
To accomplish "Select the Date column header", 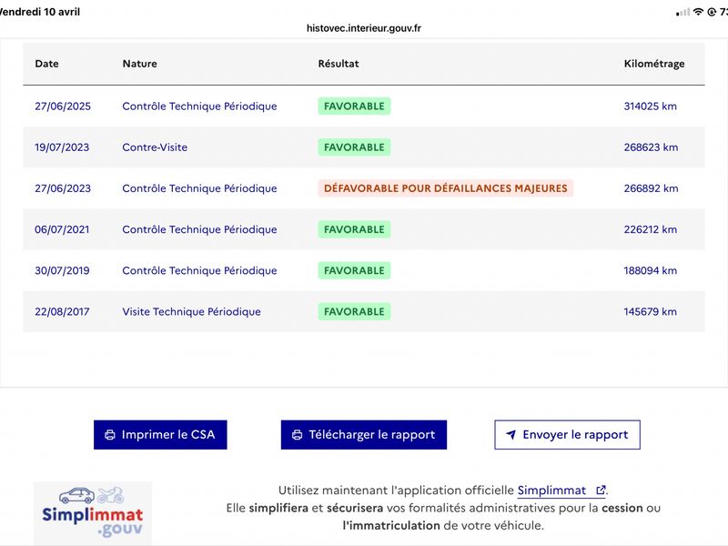I will pos(47,64).
